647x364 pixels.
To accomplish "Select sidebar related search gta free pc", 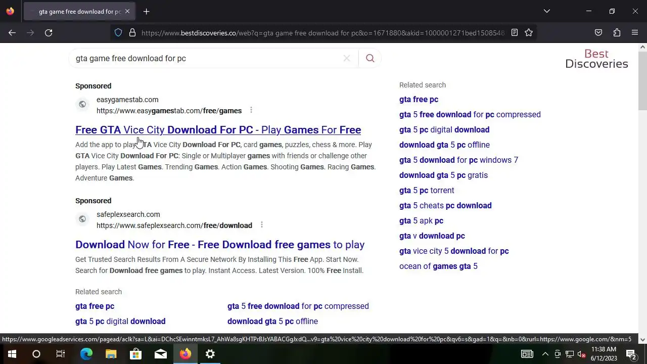I will click(x=419, y=100).
